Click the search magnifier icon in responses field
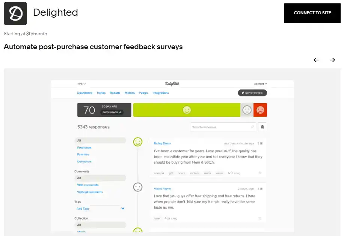The image size is (344, 236). (x=252, y=127)
